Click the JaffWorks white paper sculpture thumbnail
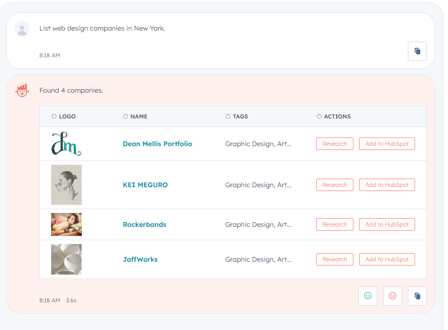 pos(66,259)
